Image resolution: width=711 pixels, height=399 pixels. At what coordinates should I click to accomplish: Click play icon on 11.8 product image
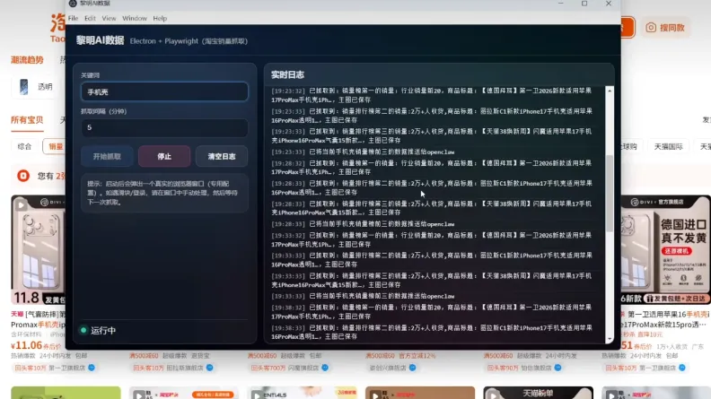pos(21,204)
